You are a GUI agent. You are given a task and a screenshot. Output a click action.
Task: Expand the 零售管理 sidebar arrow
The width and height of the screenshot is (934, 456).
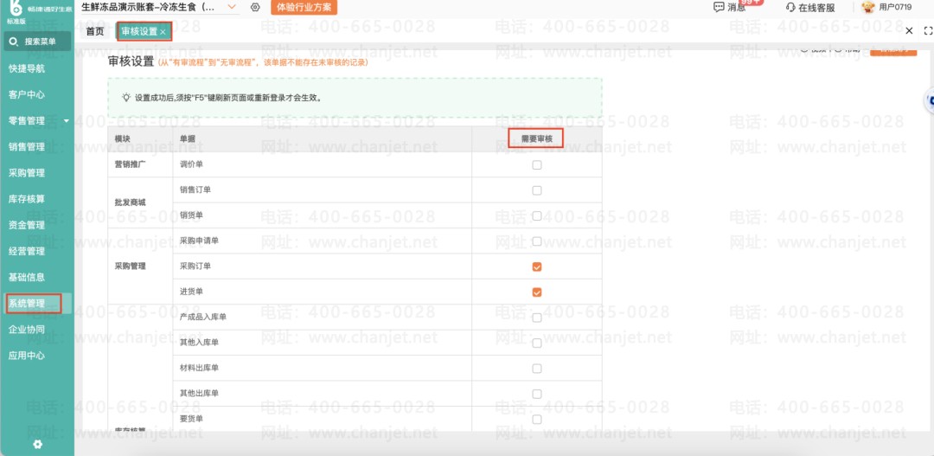66,121
